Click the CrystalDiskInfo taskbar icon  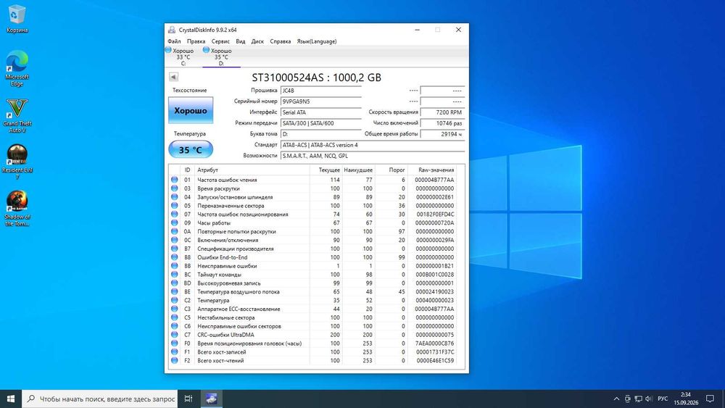(x=211, y=399)
